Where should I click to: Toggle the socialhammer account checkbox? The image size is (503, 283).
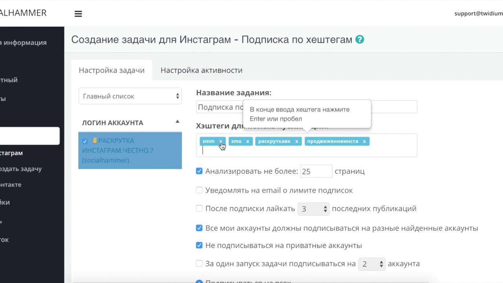[85, 141]
